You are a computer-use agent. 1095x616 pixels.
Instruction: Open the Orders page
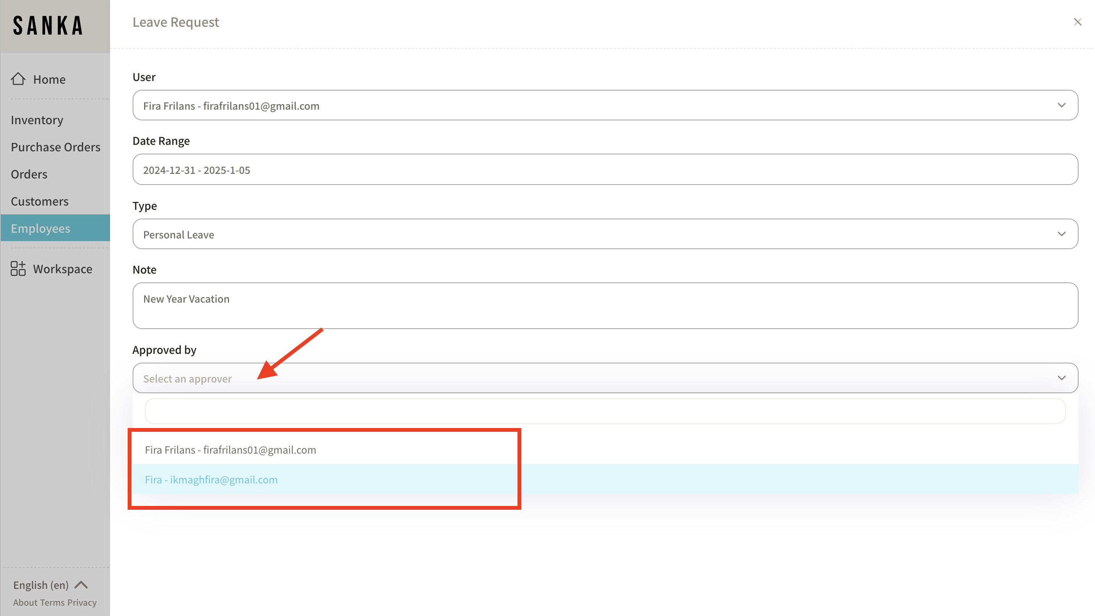[x=29, y=174]
